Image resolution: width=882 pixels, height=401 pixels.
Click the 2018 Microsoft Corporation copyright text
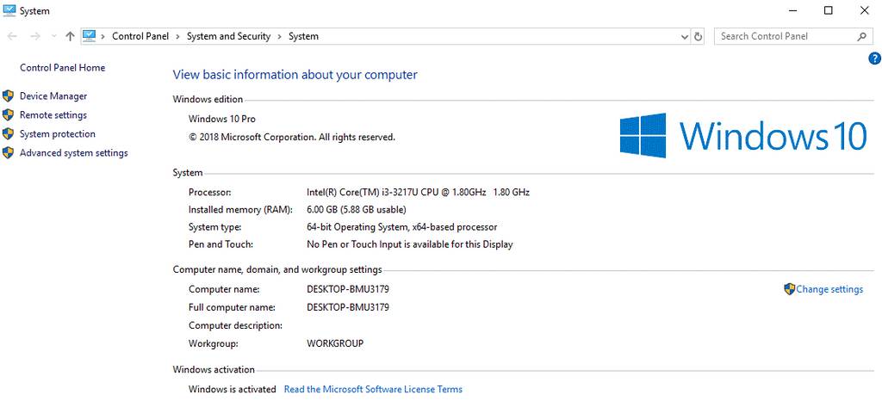tap(292, 137)
